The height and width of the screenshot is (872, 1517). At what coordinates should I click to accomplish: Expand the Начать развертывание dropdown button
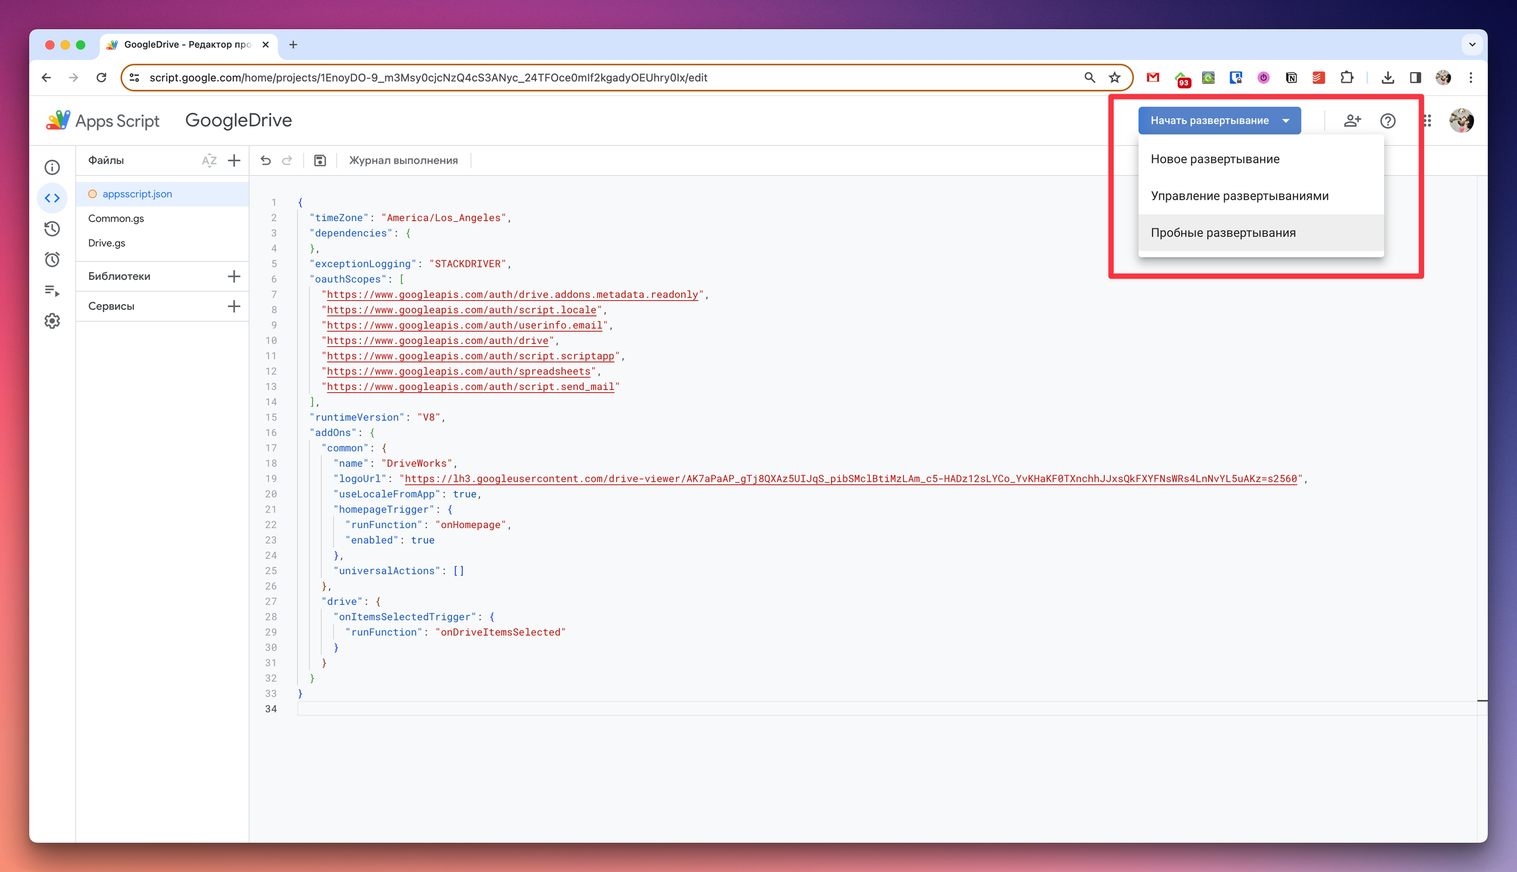(x=1219, y=121)
